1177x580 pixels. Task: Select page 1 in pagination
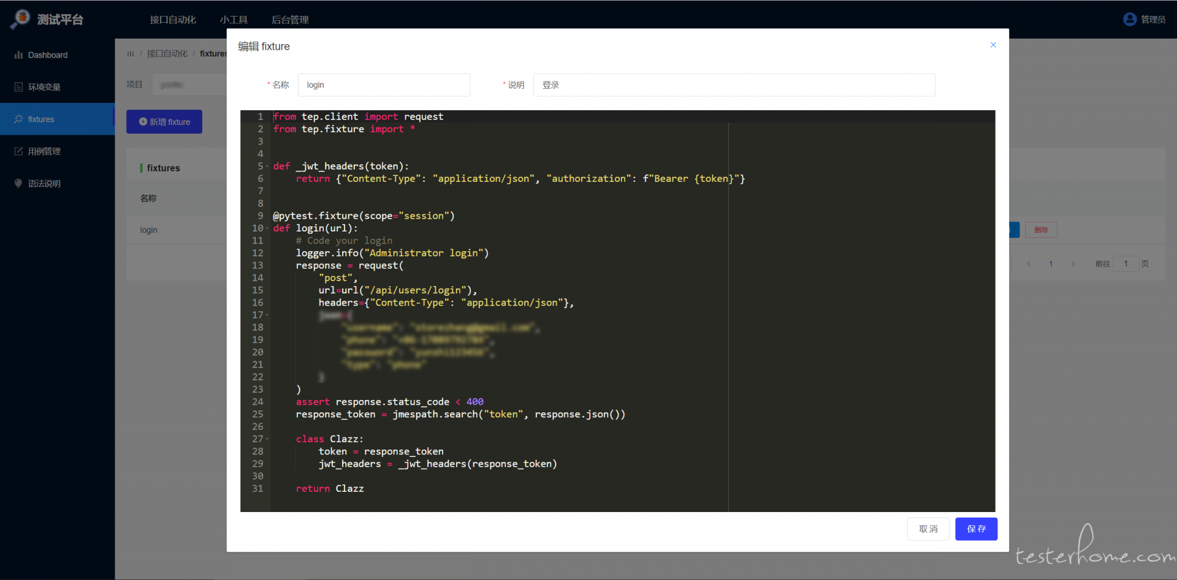click(x=1051, y=264)
